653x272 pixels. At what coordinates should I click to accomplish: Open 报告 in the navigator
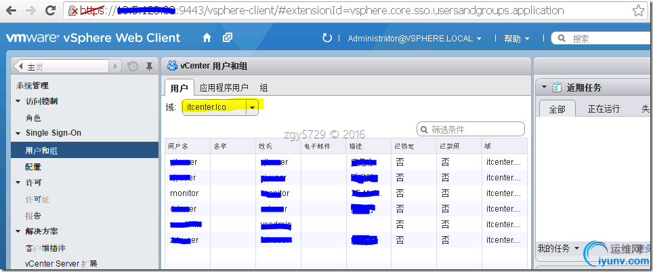tap(33, 216)
